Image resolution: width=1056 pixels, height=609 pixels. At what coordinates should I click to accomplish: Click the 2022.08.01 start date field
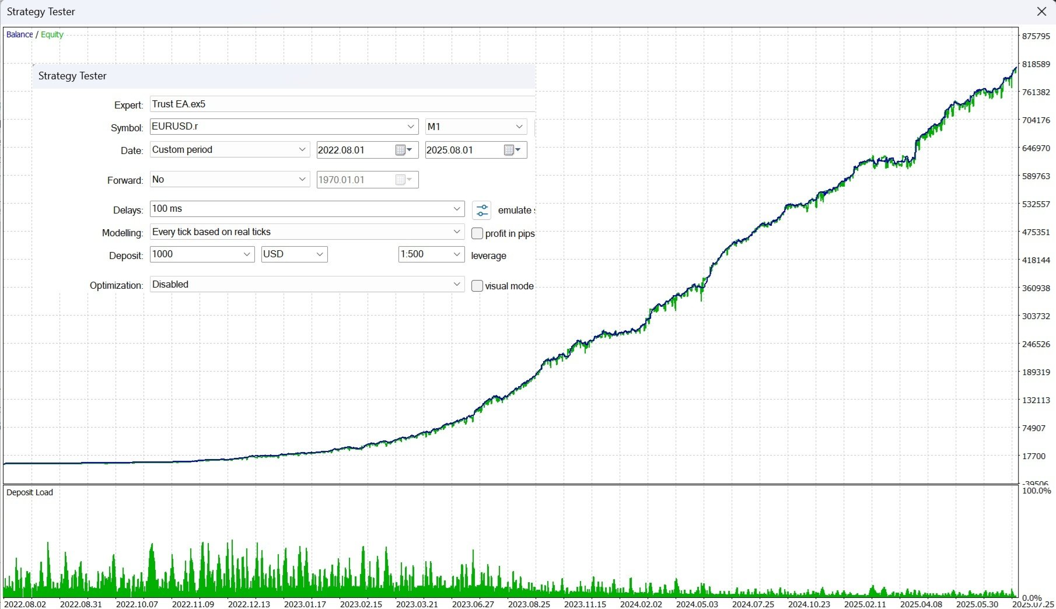[x=355, y=150]
